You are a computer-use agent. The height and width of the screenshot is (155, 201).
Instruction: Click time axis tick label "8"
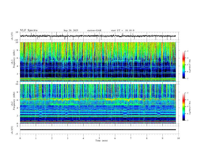(147, 138)
